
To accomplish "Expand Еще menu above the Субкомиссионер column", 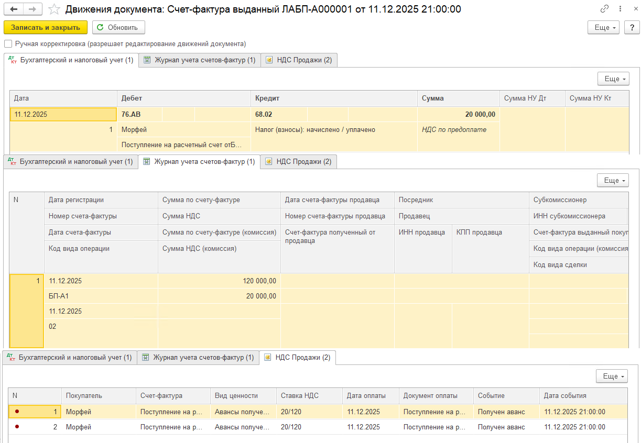I will (x=613, y=180).
